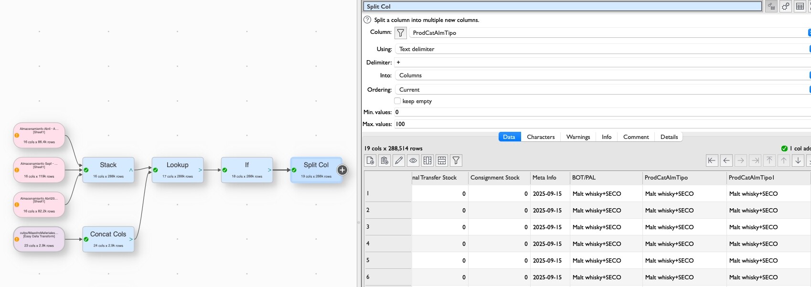The width and height of the screenshot is (811, 287).
Task: Click the help question mark icon
Action: pos(367,20)
